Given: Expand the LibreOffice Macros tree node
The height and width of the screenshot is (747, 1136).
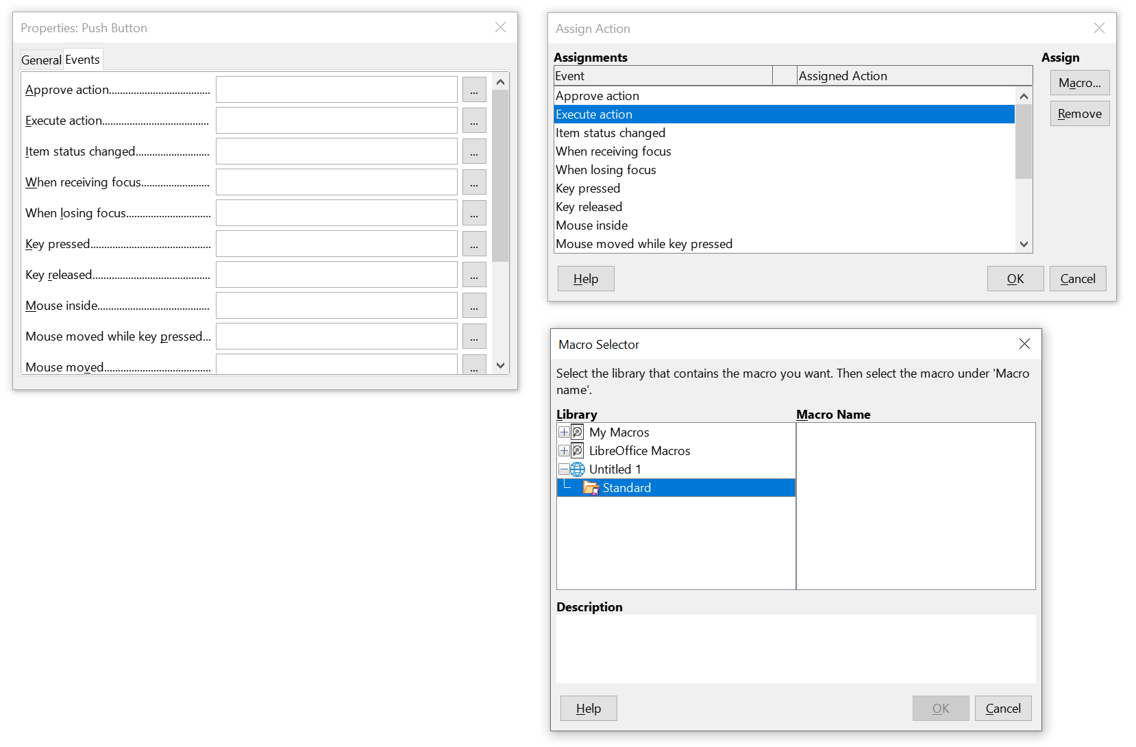Looking at the screenshot, I should pyautogui.click(x=564, y=451).
